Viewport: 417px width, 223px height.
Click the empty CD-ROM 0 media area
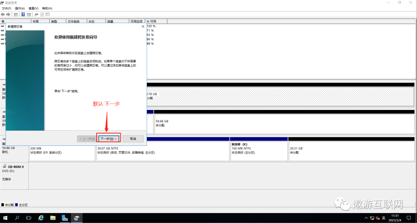click(222, 176)
